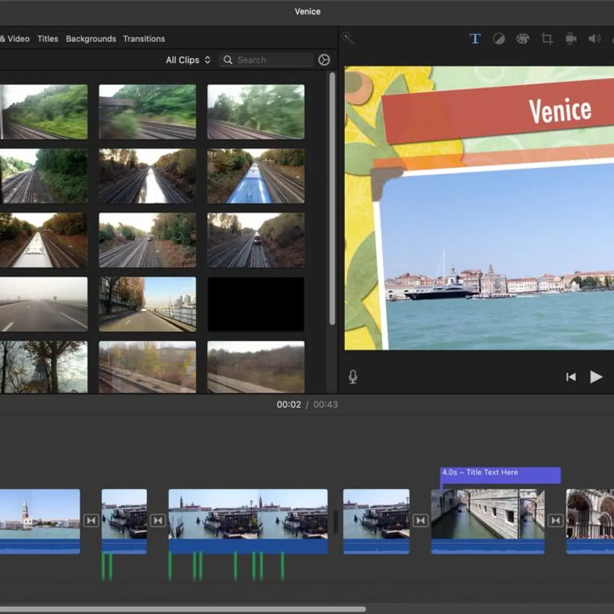Image resolution: width=614 pixels, height=614 pixels.
Task: Open the All Clips filter dropdown
Action: click(x=188, y=60)
